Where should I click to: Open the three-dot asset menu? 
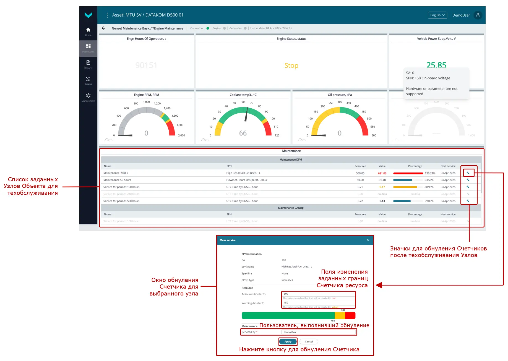(x=107, y=15)
